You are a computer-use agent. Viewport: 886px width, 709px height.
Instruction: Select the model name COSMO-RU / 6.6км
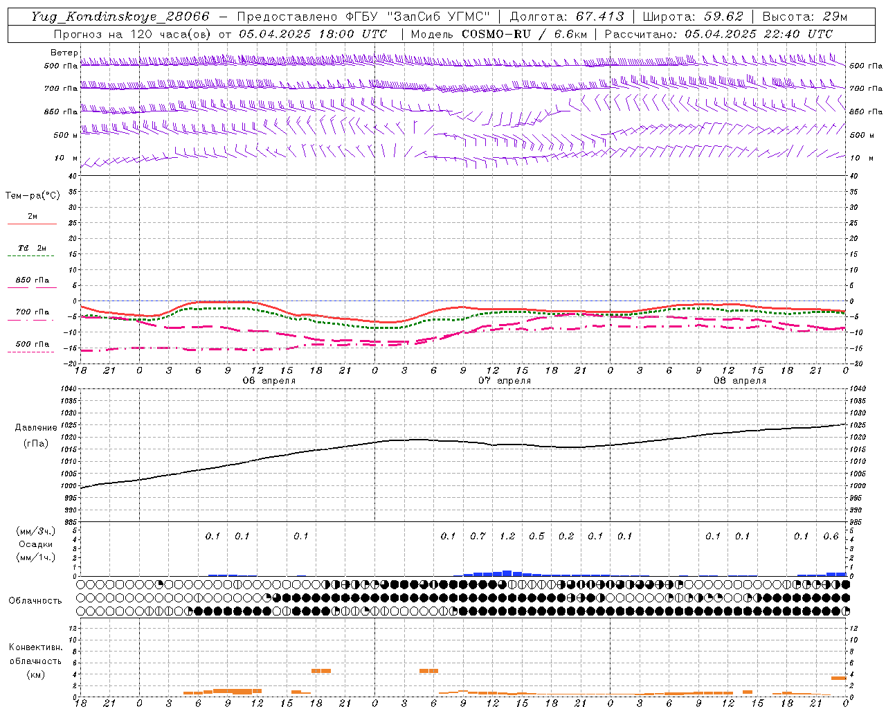coord(524,34)
